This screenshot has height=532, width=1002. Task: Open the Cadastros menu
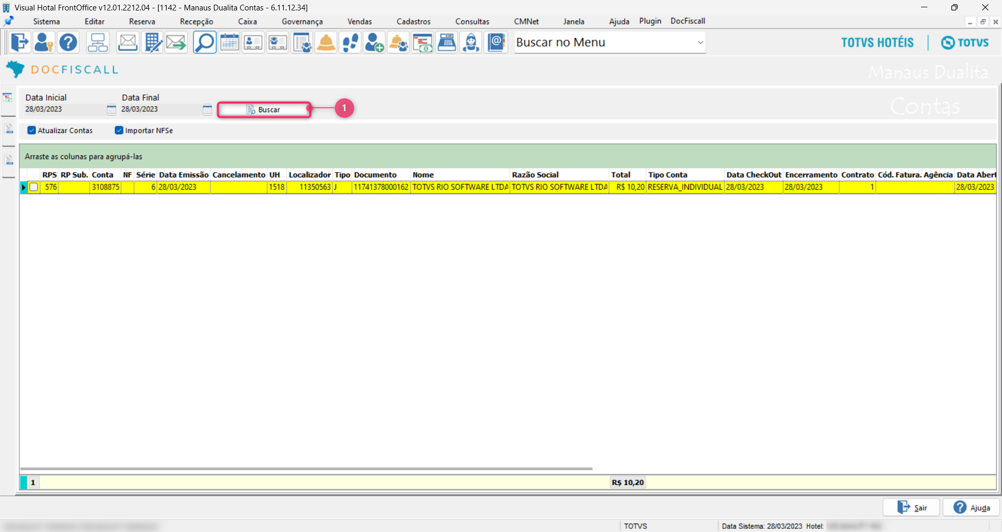click(x=413, y=21)
